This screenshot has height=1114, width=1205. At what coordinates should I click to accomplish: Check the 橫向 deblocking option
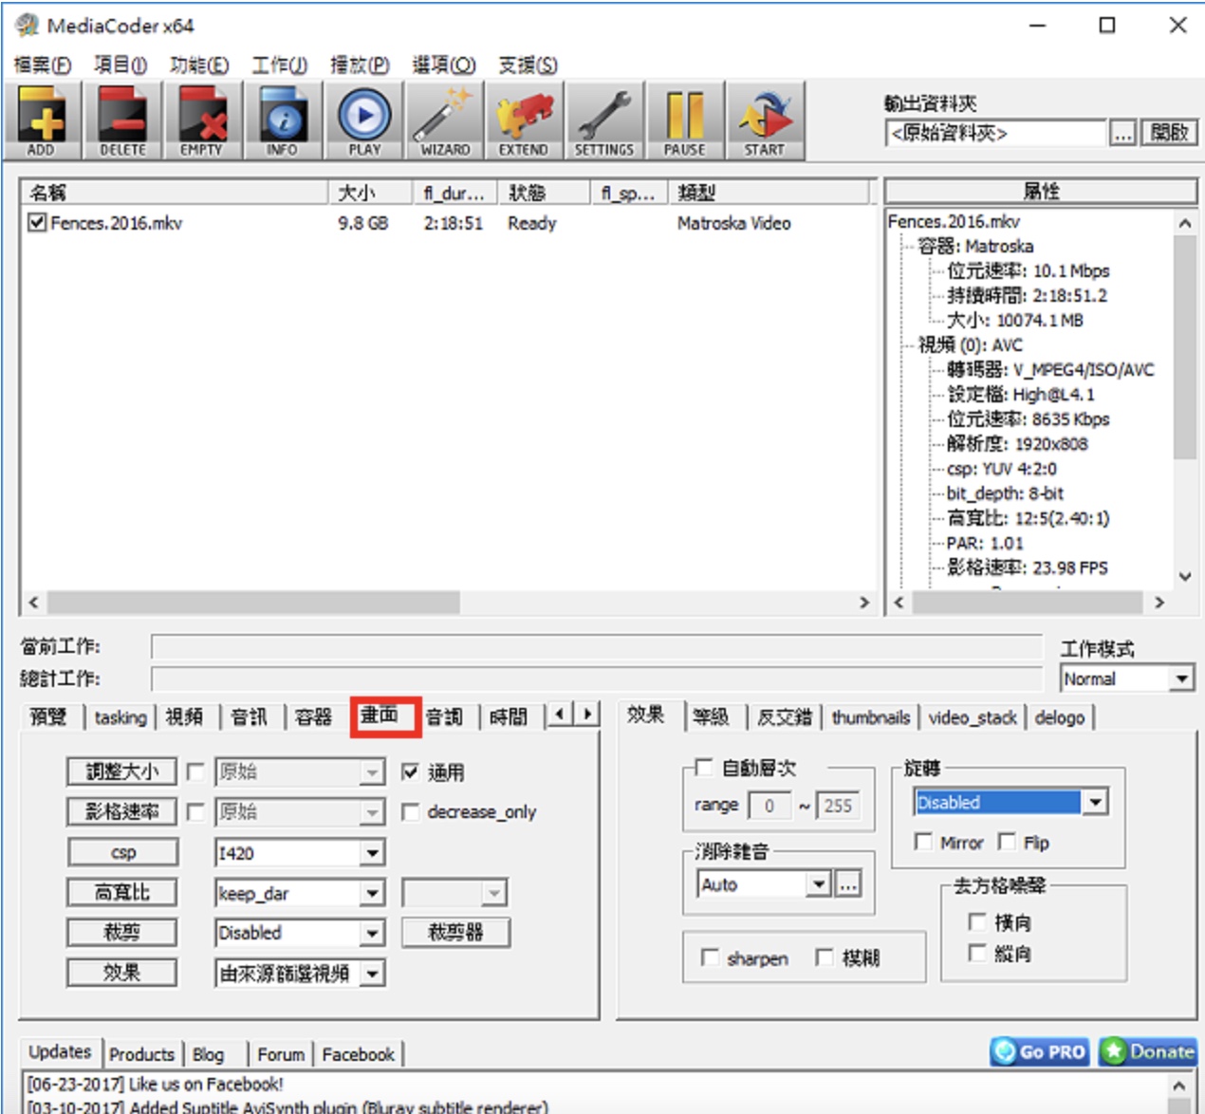pos(976,921)
